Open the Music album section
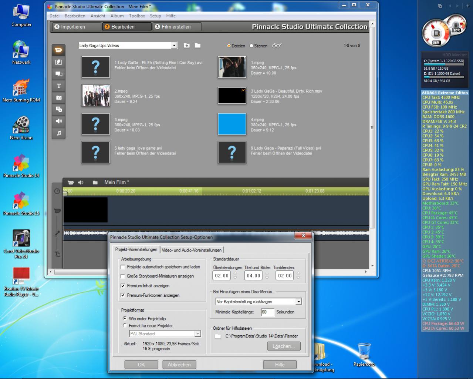473x379 pixels. click(58, 133)
